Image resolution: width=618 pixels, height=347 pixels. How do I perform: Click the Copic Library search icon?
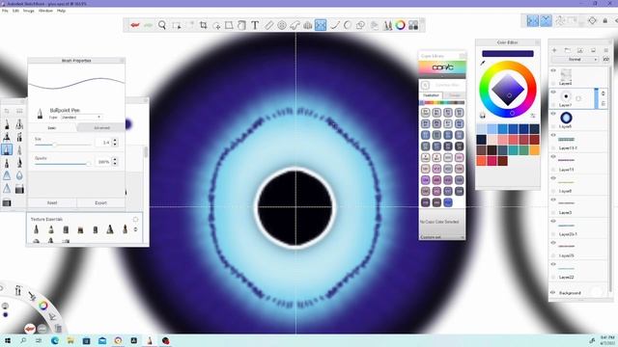425,85
